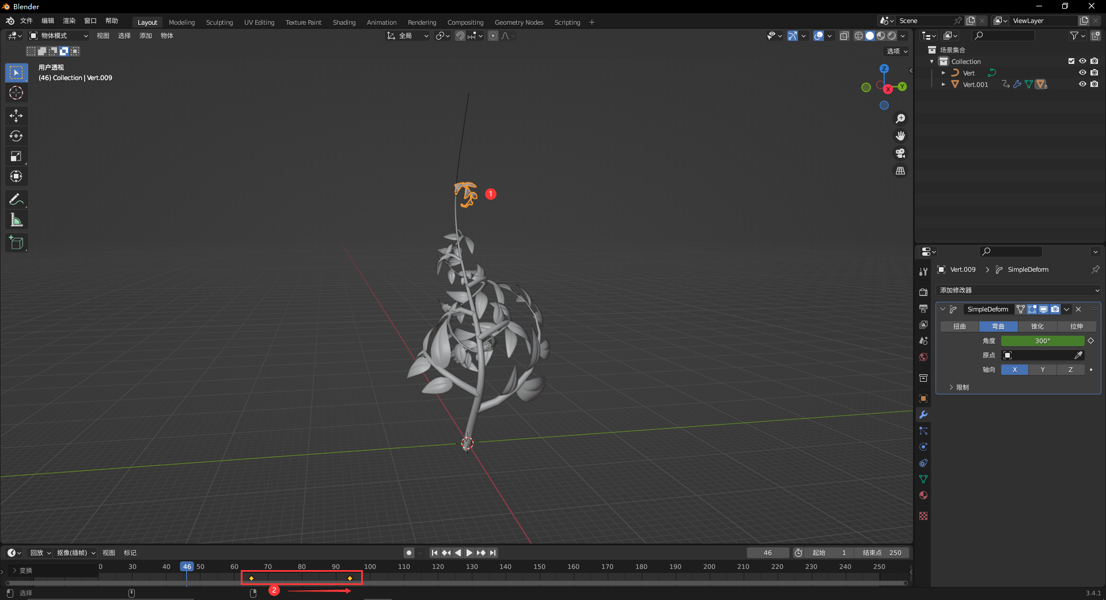Click the viewport pan hand icon
Viewport: 1106px width, 600px height.
pos(900,136)
